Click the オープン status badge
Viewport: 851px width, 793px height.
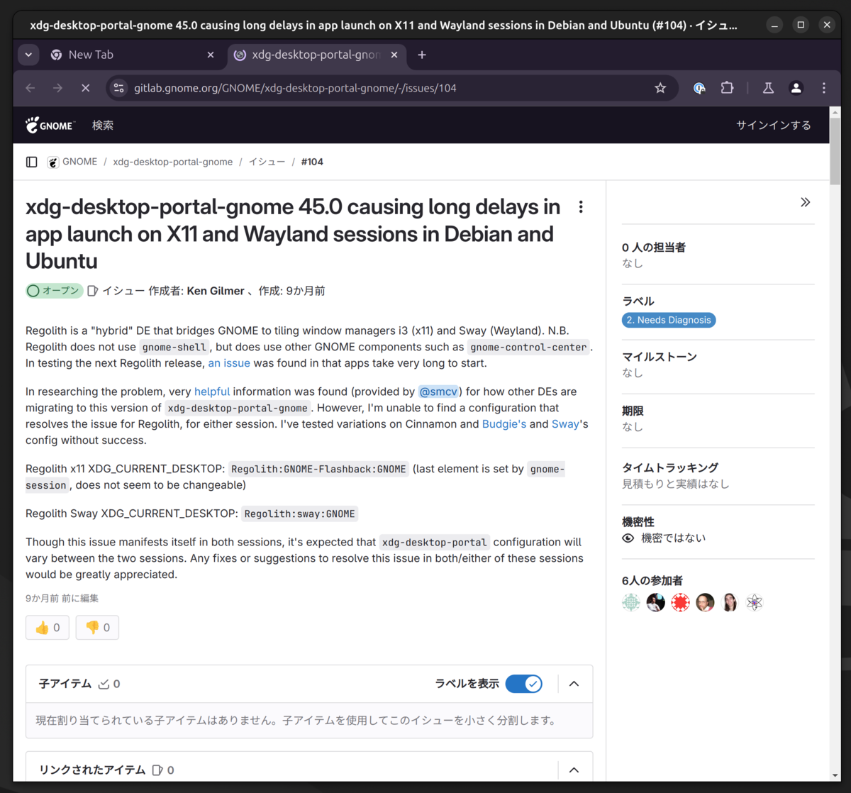click(x=55, y=291)
